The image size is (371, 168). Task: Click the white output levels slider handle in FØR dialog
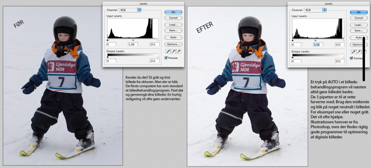158,57
